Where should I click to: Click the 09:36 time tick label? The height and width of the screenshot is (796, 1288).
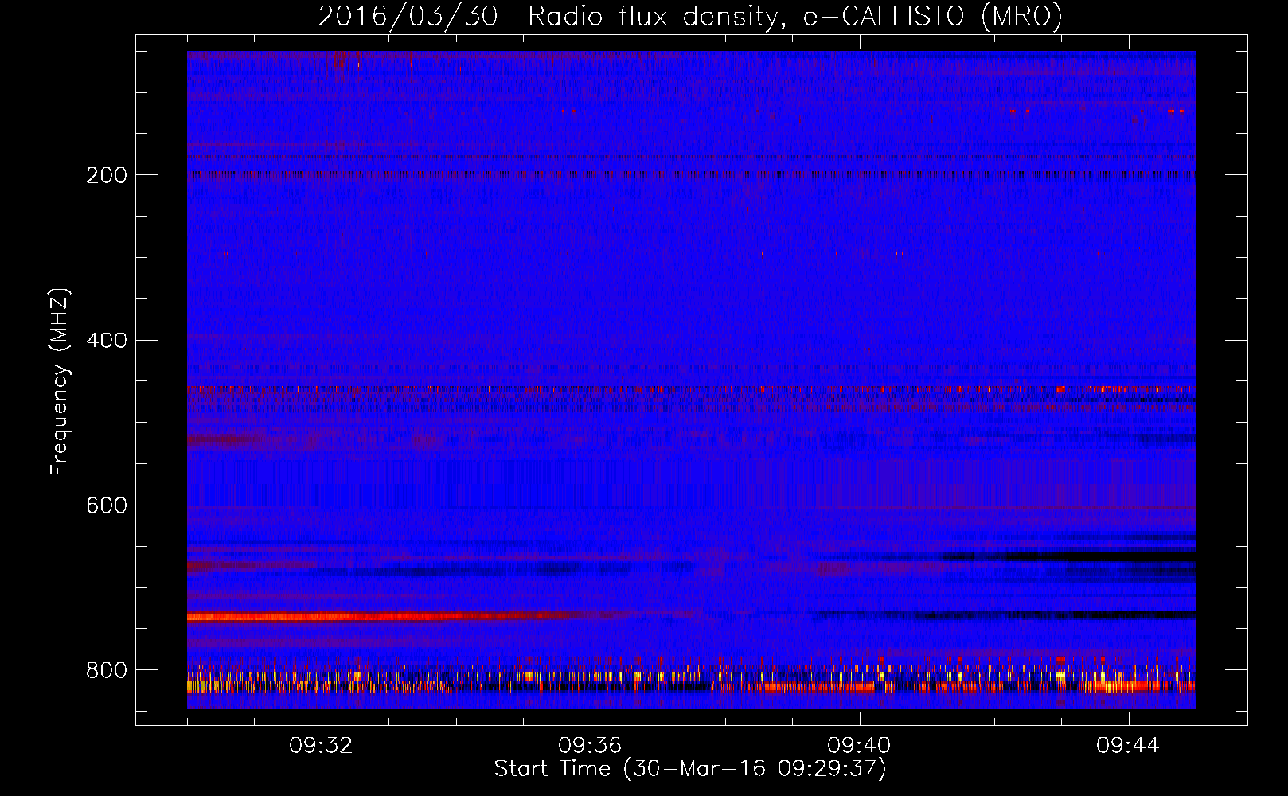pos(590,746)
